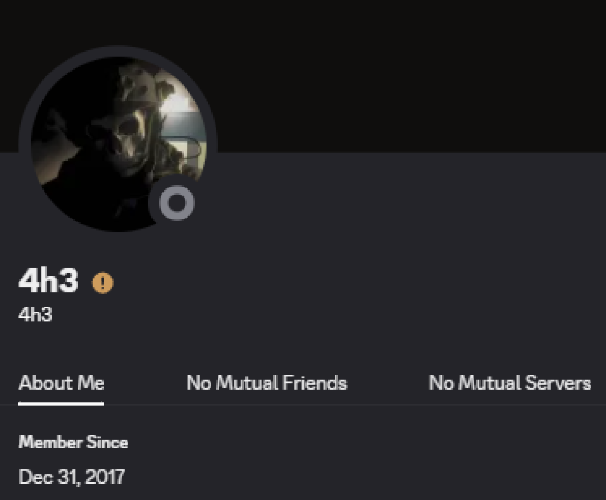Viewport: 606px width, 500px height.
Task: Click the orange exclamation badge beside 4h3
Action: [102, 282]
